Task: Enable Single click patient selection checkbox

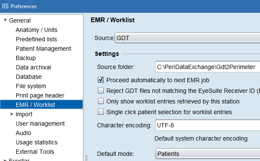Action: click(x=101, y=112)
